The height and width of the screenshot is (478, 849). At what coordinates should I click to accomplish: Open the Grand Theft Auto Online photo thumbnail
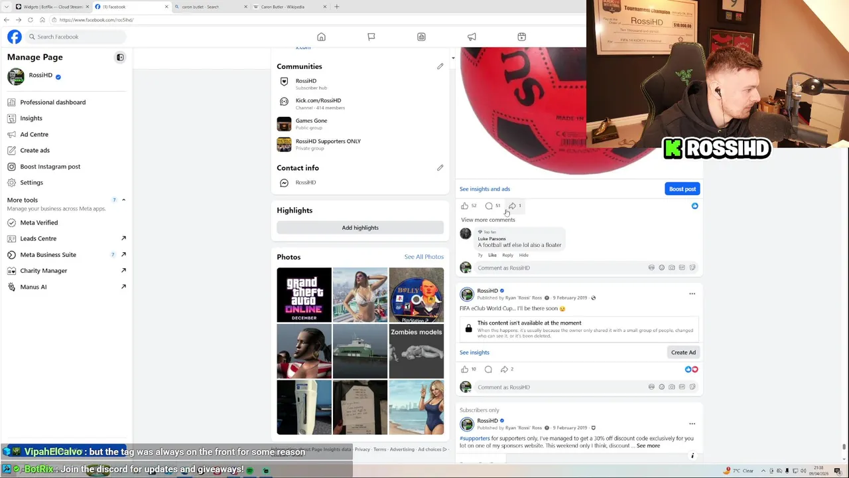304,295
